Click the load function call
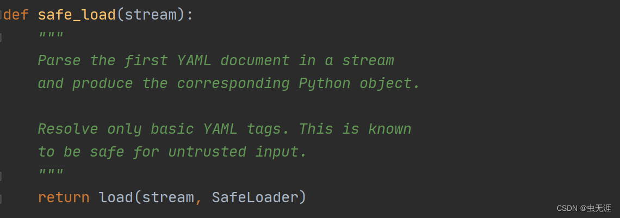 (116, 197)
